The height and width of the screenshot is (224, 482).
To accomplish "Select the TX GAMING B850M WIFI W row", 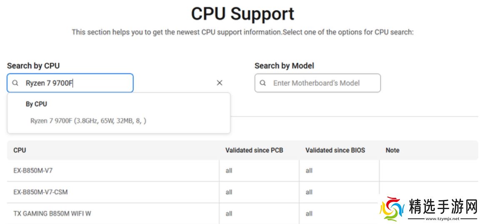I will click(x=52, y=214).
